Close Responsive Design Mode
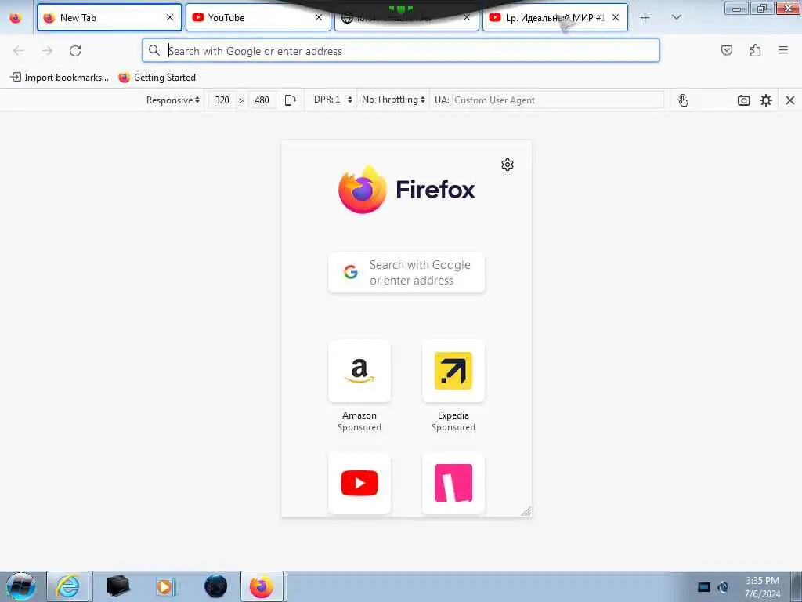This screenshot has height=602, width=802. pyautogui.click(x=790, y=100)
